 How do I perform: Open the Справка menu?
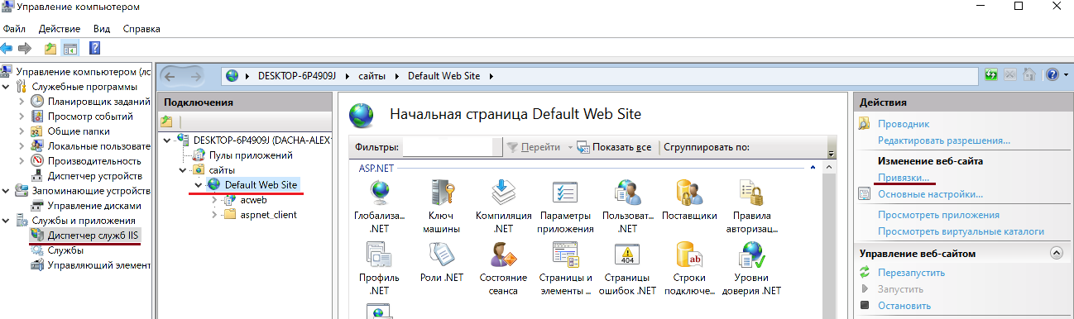[141, 29]
